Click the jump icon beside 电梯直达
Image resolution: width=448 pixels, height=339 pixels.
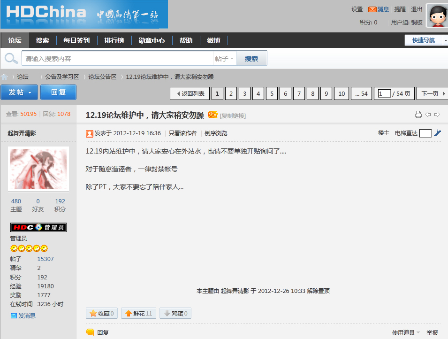click(x=437, y=133)
